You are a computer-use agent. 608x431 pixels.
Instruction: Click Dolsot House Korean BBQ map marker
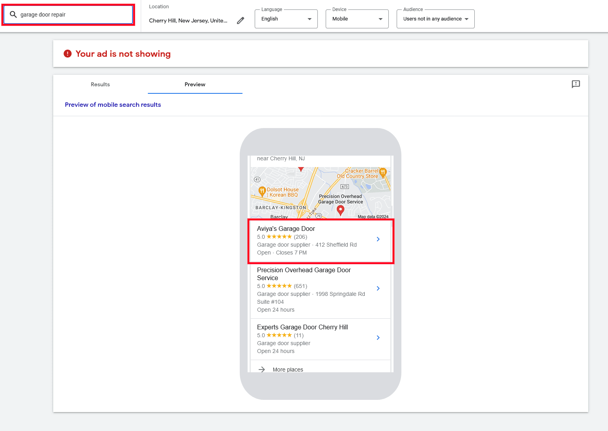[x=262, y=192]
